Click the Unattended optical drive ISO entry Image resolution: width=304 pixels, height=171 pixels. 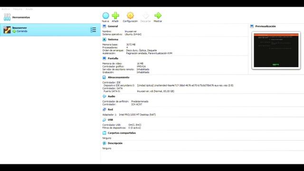click(185, 85)
